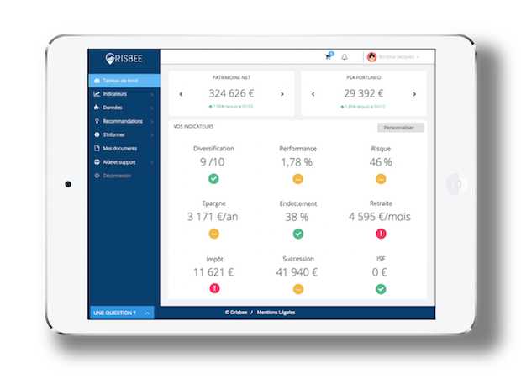Click the Personnaliser button
The height and width of the screenshot is (379, 521).
click(401, 128)
